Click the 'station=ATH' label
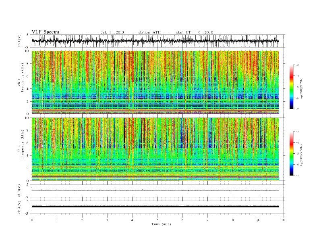The image size is (319, 247). point(149,32)
